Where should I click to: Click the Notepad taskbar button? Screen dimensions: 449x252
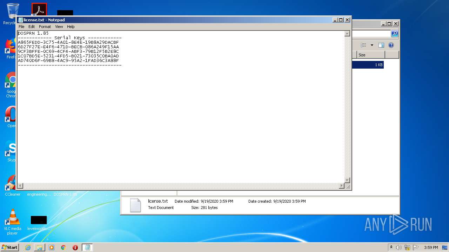[87, 247]
